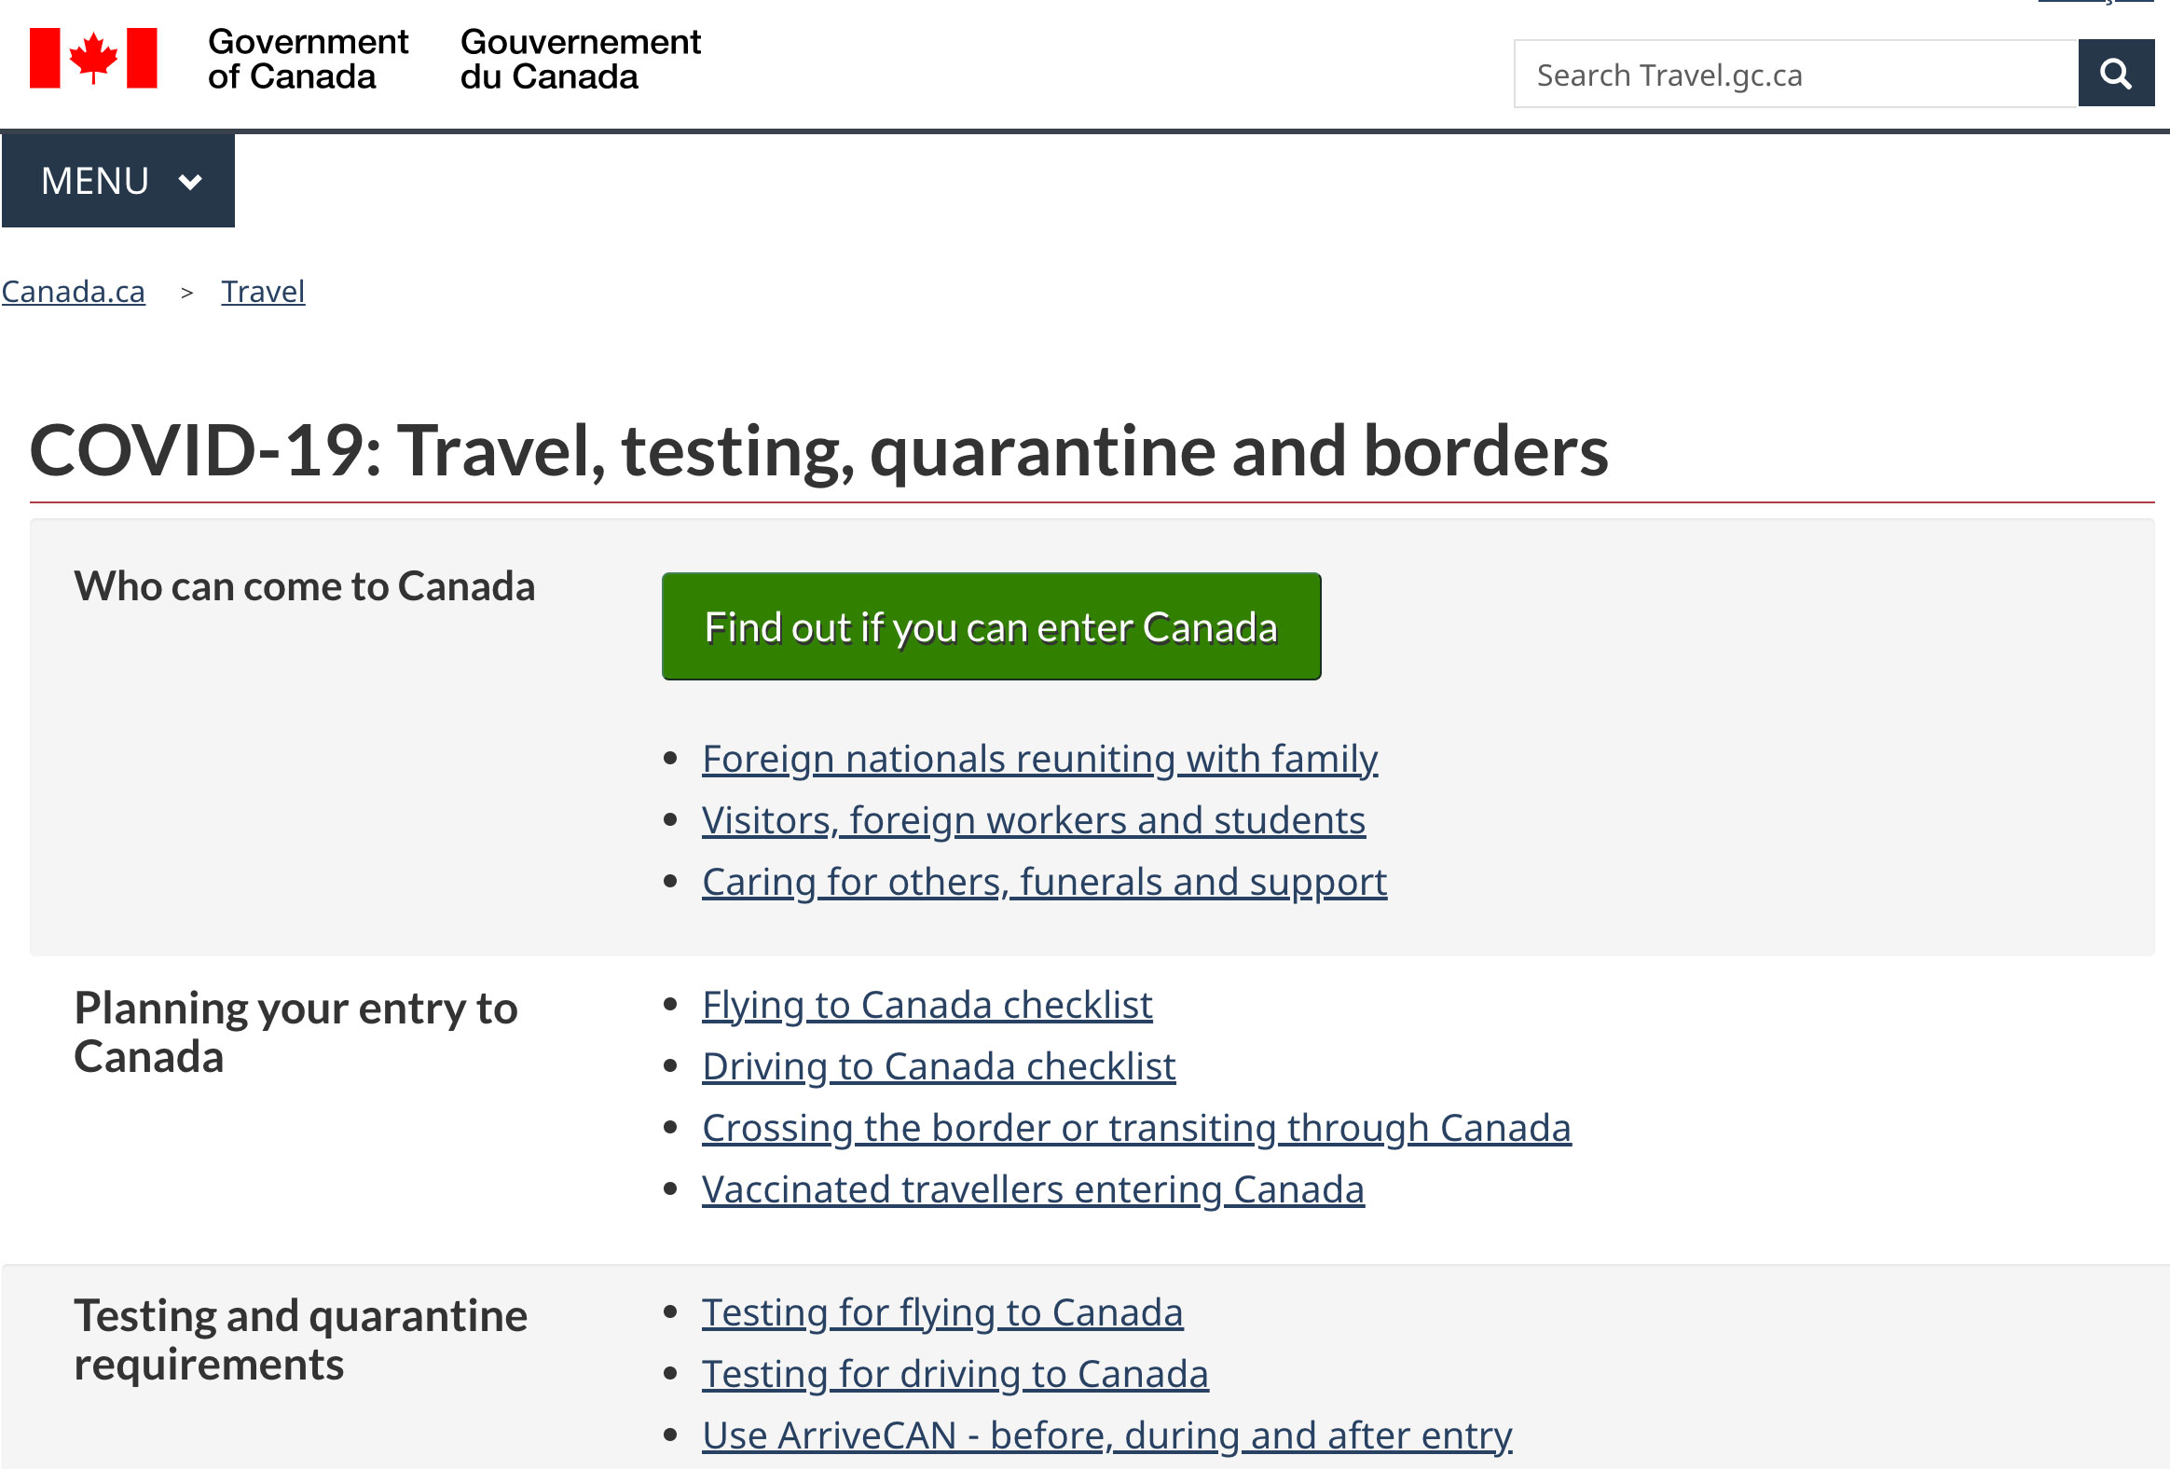2170x1469 pixels.
Task: Open the Use ArriveCAN link
Action: pos(1106,1436)
